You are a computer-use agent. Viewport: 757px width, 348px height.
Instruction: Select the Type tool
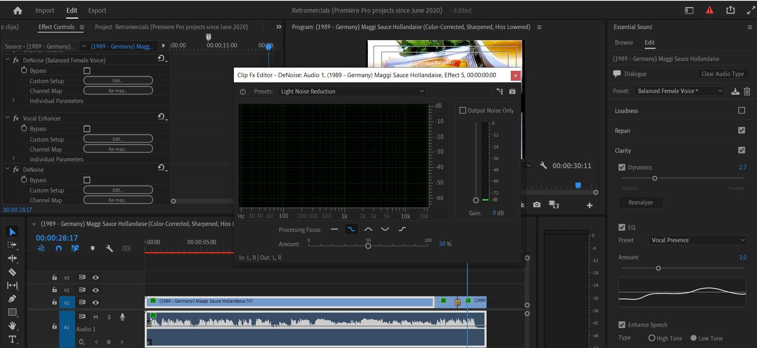pyautogui.click(x=12, y=339)
